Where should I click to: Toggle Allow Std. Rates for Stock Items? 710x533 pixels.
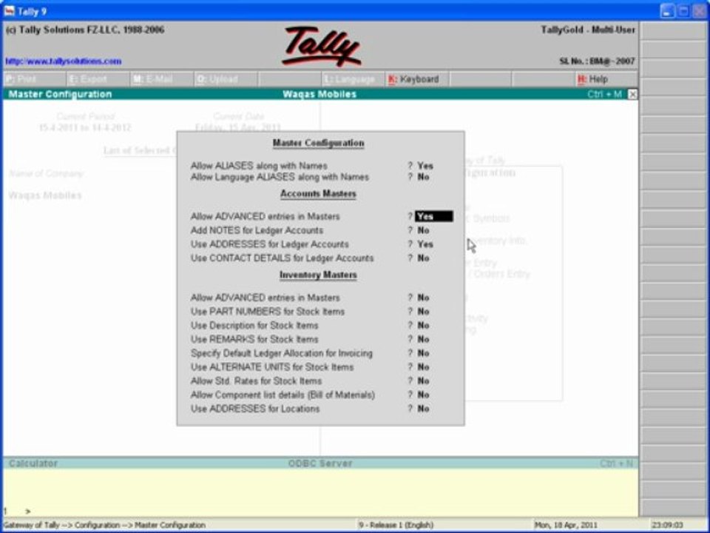[x=423, y=381]
